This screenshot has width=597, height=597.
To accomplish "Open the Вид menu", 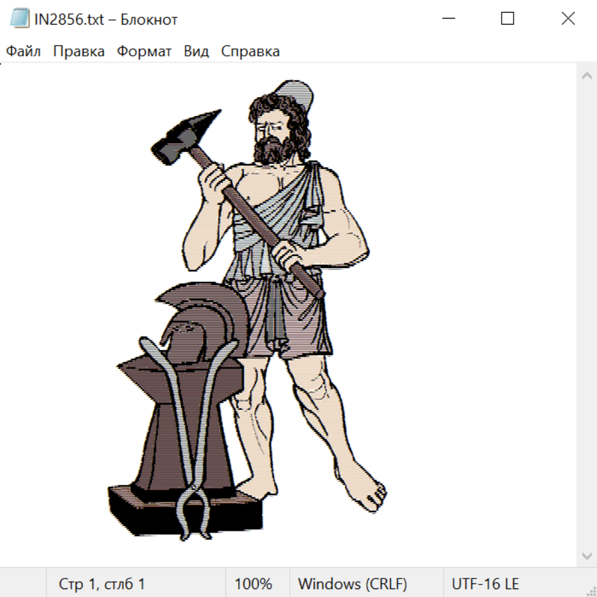I will pyautogui.click(x=196, y=52).
